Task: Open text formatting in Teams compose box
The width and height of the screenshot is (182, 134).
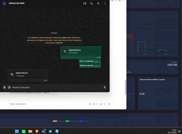Action: point(90,104)
